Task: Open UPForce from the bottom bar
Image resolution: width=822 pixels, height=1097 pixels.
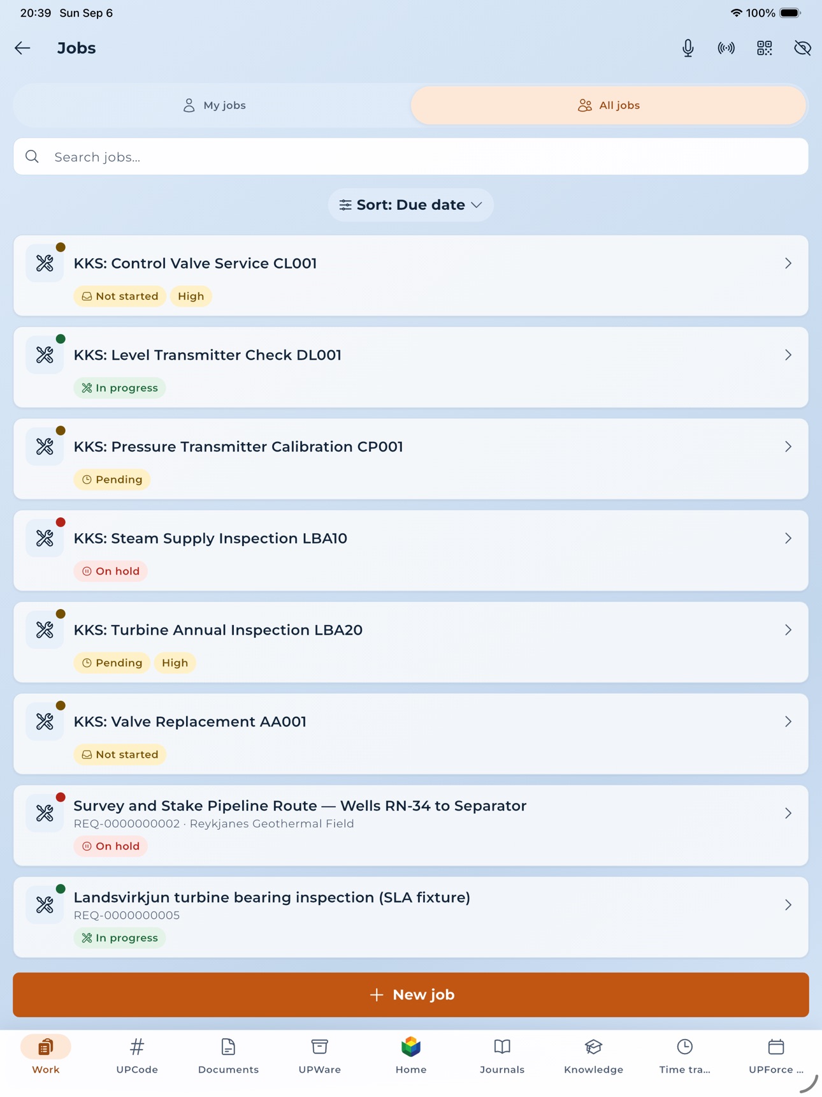Action: pos(776,1056)
